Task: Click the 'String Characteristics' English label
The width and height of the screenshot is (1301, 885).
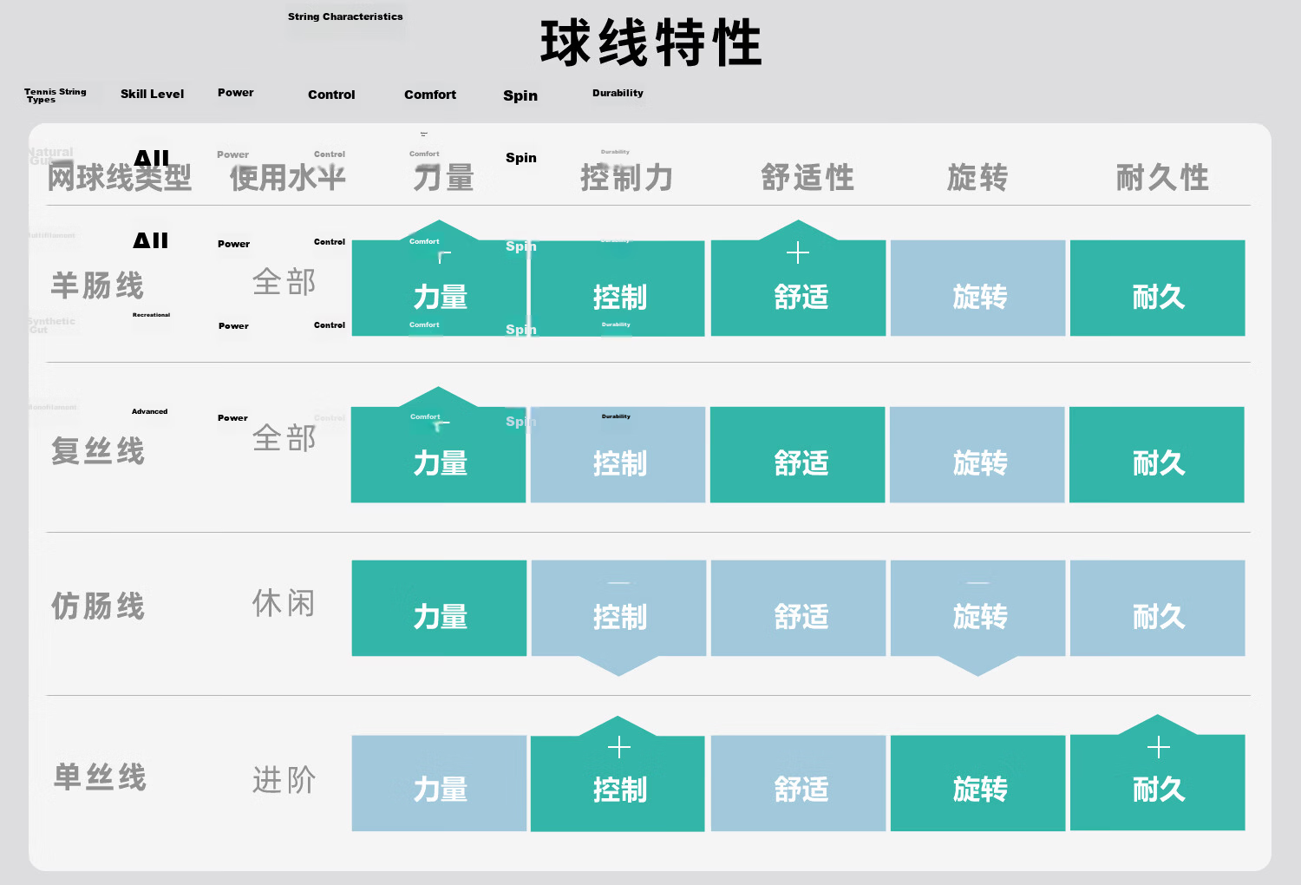Action: pos(345,16)
